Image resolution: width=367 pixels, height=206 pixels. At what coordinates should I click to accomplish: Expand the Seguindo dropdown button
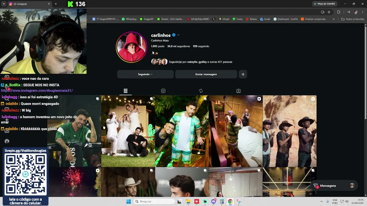click(x=145, y=74)
